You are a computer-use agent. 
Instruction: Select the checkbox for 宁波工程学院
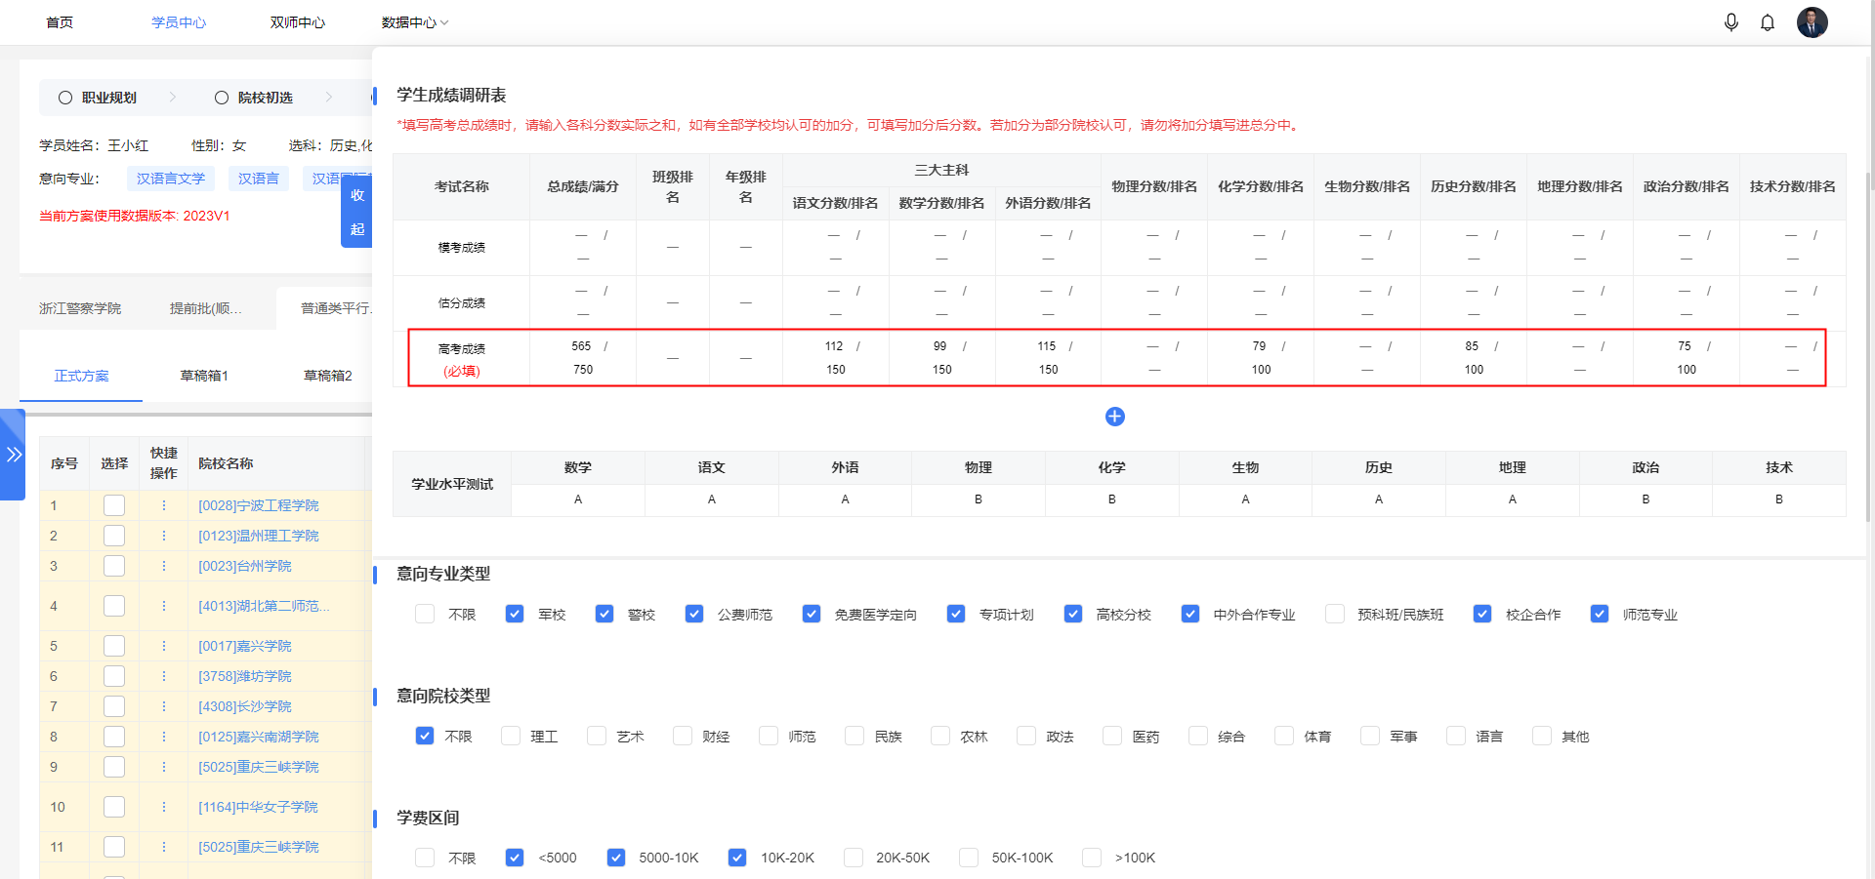[x=114, y=504]
